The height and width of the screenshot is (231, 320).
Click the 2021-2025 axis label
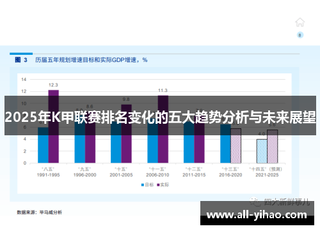click(x=267, y=175)
